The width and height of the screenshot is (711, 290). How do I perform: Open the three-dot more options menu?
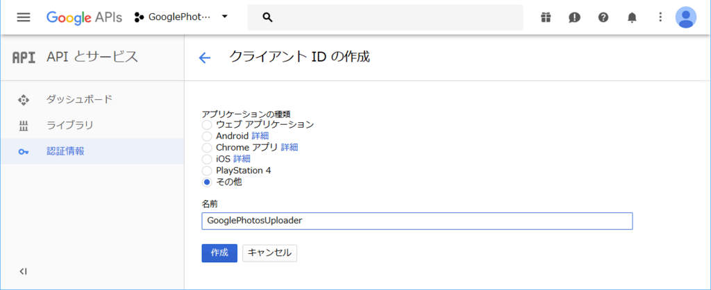pos(660,17)
